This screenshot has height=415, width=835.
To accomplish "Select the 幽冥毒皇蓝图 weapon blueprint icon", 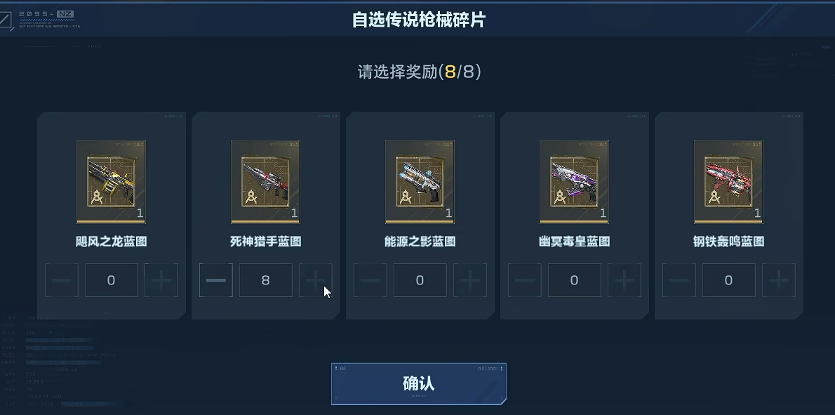I will [x=574, y=182].
